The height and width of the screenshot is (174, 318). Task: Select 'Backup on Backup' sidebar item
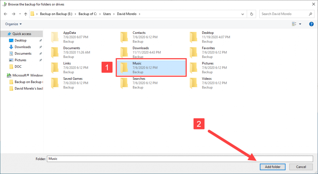point(26,82)
